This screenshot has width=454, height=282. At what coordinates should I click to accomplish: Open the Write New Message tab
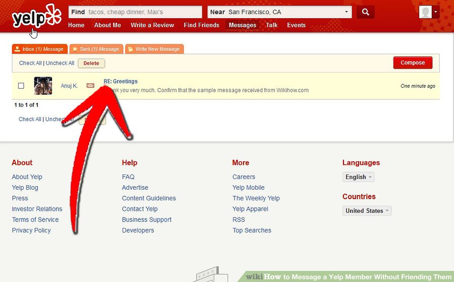[154, 49]
